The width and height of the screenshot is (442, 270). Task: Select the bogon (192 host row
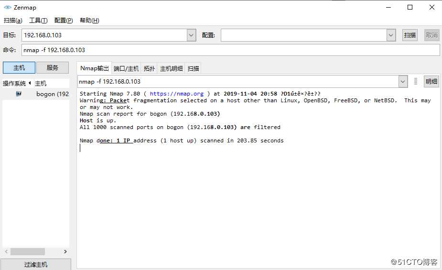click(36, 94)
